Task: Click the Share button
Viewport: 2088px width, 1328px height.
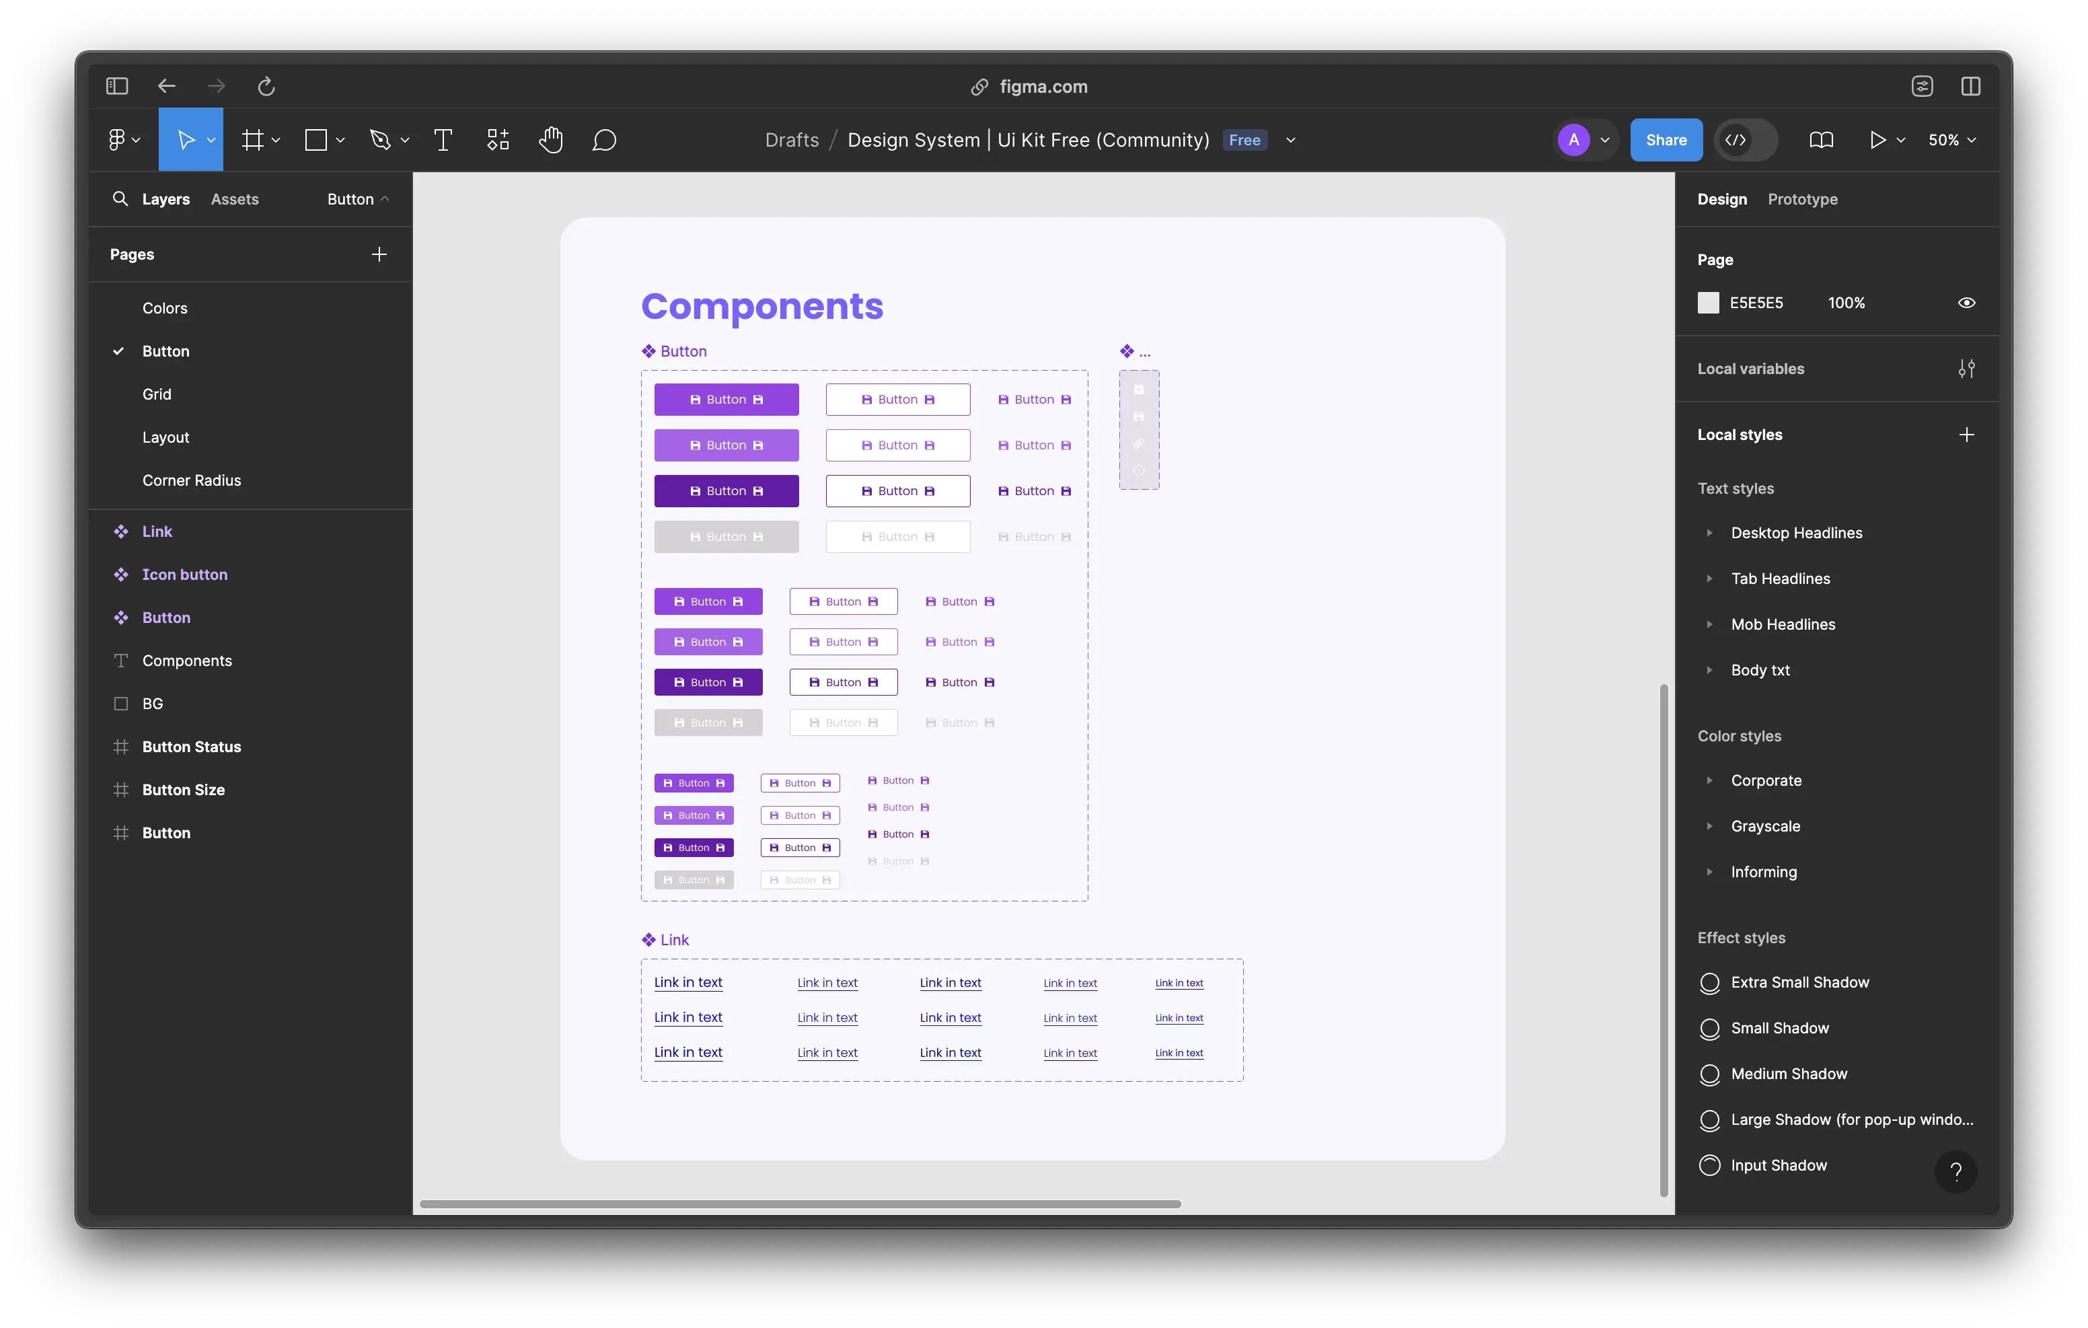Action: click(x=1665, y=140)
